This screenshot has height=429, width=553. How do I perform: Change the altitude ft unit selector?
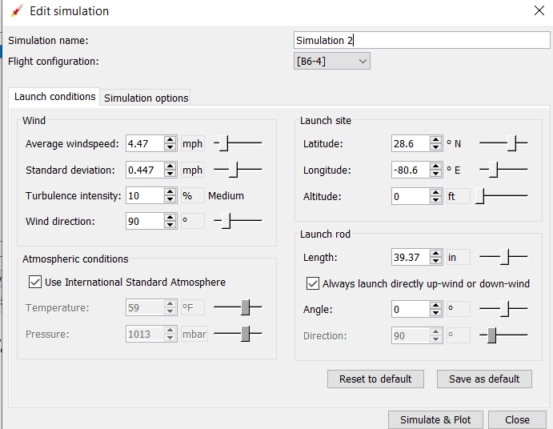pos(458,196)
